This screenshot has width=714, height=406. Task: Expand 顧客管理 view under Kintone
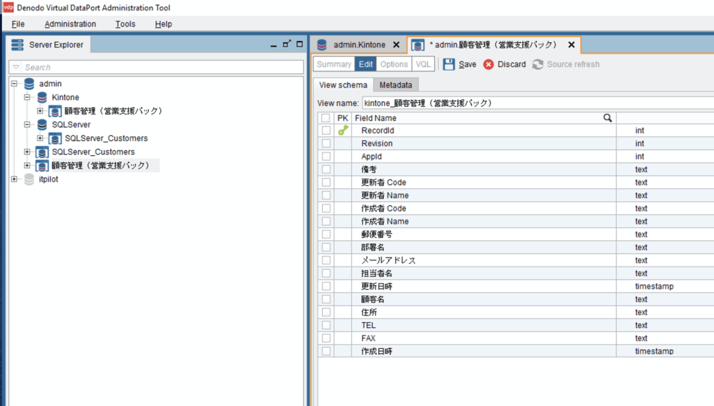coord(40,111)
